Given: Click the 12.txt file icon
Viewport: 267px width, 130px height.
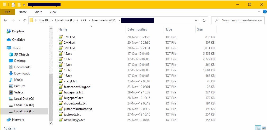Looking at the screenshot, I should (x=61, y=54).
